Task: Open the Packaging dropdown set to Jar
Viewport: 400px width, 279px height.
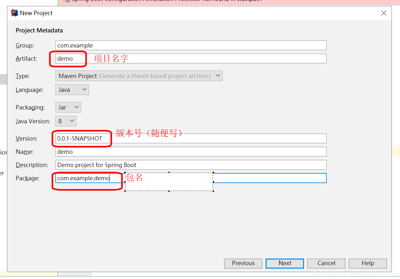Action: coord(68,107)
